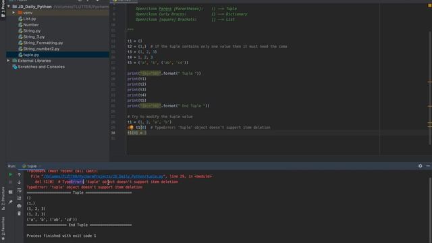Click restore layout icon in Run panel
The height and width of the screenshot is (243, 432).
coord(11,192)
